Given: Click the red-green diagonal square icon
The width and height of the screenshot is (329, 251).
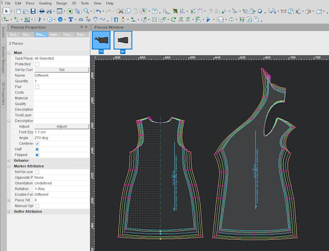Looking at the screenshot, I should pyautogui.click(x=175, y=11).
